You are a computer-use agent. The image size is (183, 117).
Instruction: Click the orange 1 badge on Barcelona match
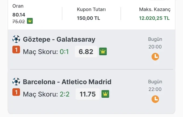16,92
